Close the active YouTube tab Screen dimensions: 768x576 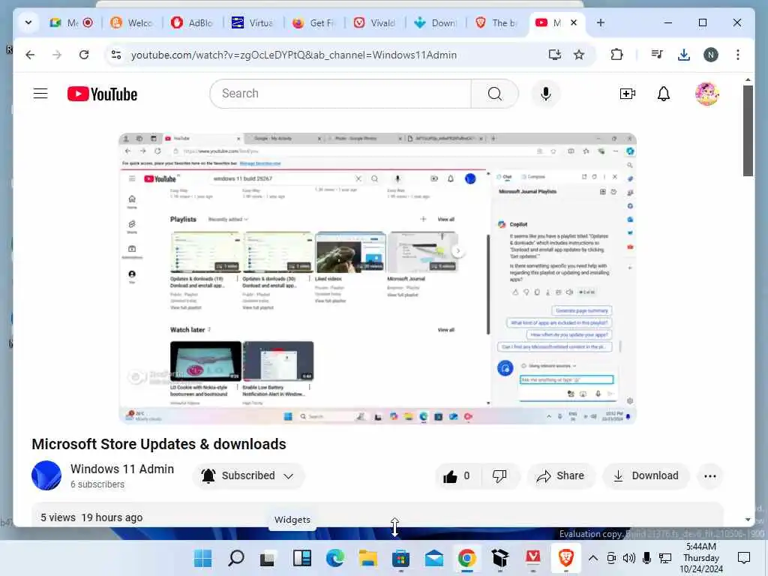574,22
